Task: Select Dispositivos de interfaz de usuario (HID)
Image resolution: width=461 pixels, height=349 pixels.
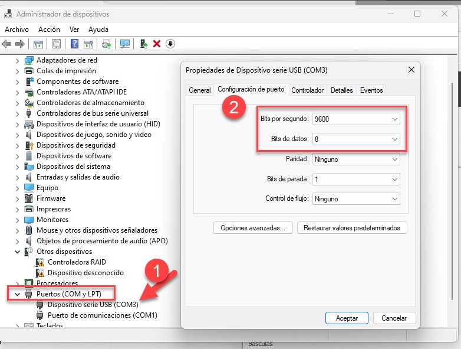Action: click(x=98, y=124)
